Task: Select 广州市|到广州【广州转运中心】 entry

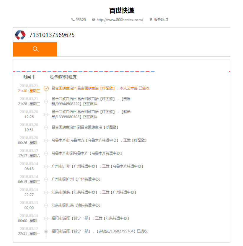Action: click(76, 179)
